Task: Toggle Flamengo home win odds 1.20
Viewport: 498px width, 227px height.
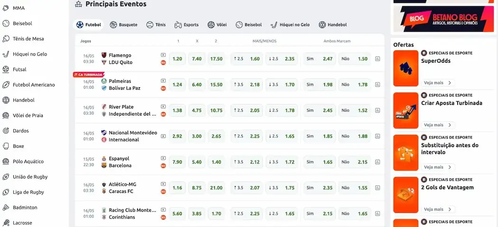Action: click(x=177, y=59)
